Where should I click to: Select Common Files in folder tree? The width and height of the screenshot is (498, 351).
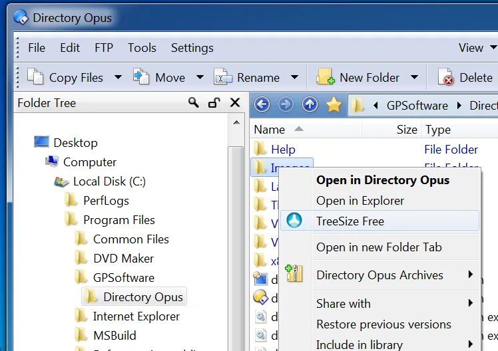131,239
